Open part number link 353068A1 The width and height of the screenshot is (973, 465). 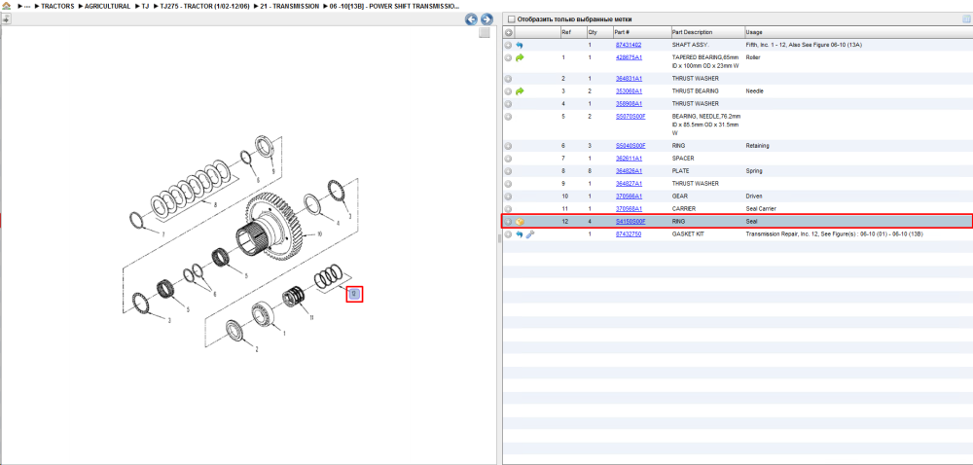point(629,91)
